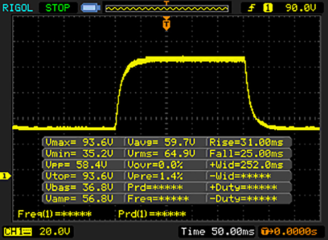Select the Vmax= 93.6V measurement
The width and height of the screenshot is (328, 240).
tap(79, 143)
